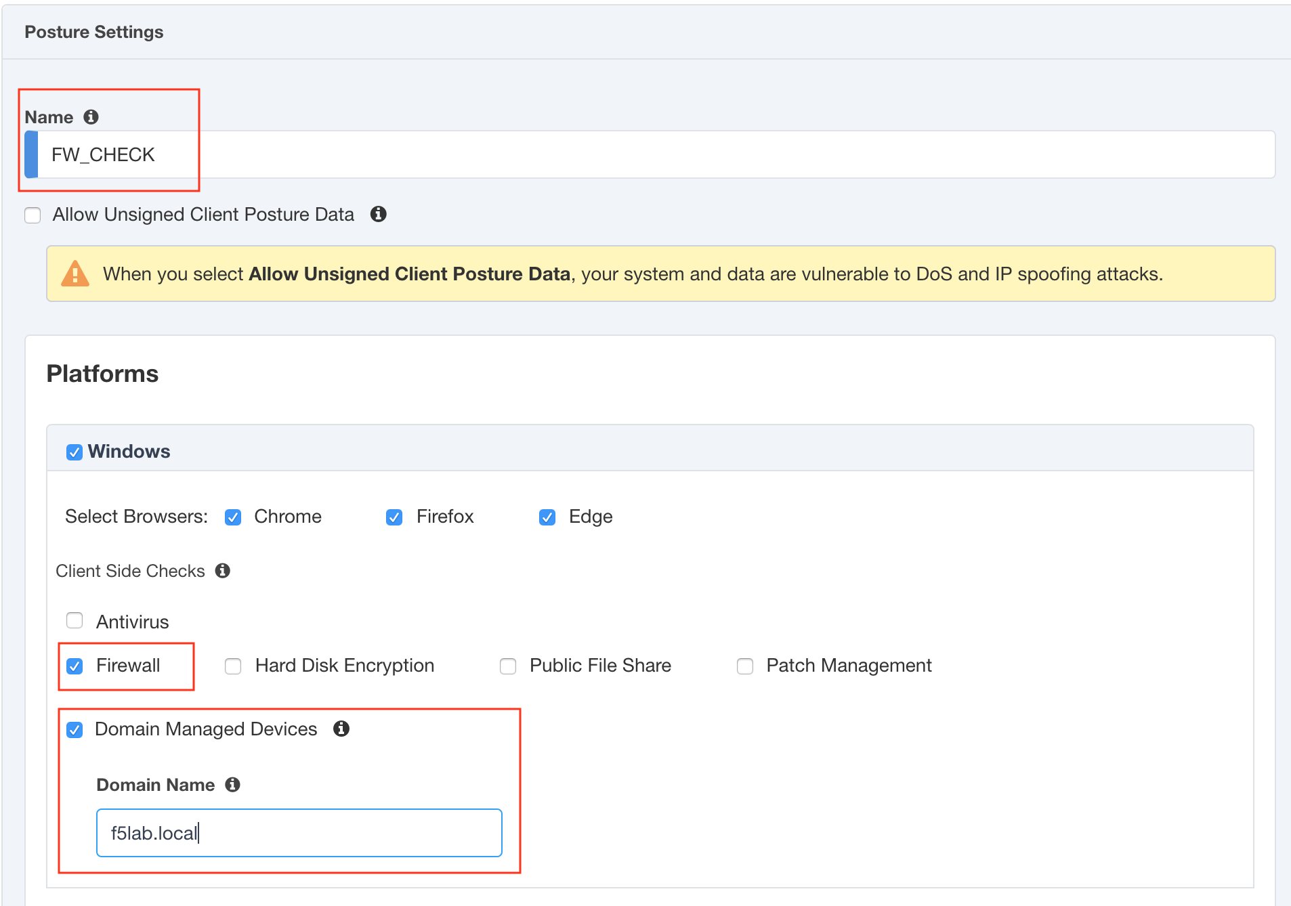
Task: Click the DoS and IP spoofing warning text
Action: tap(633, 274)
